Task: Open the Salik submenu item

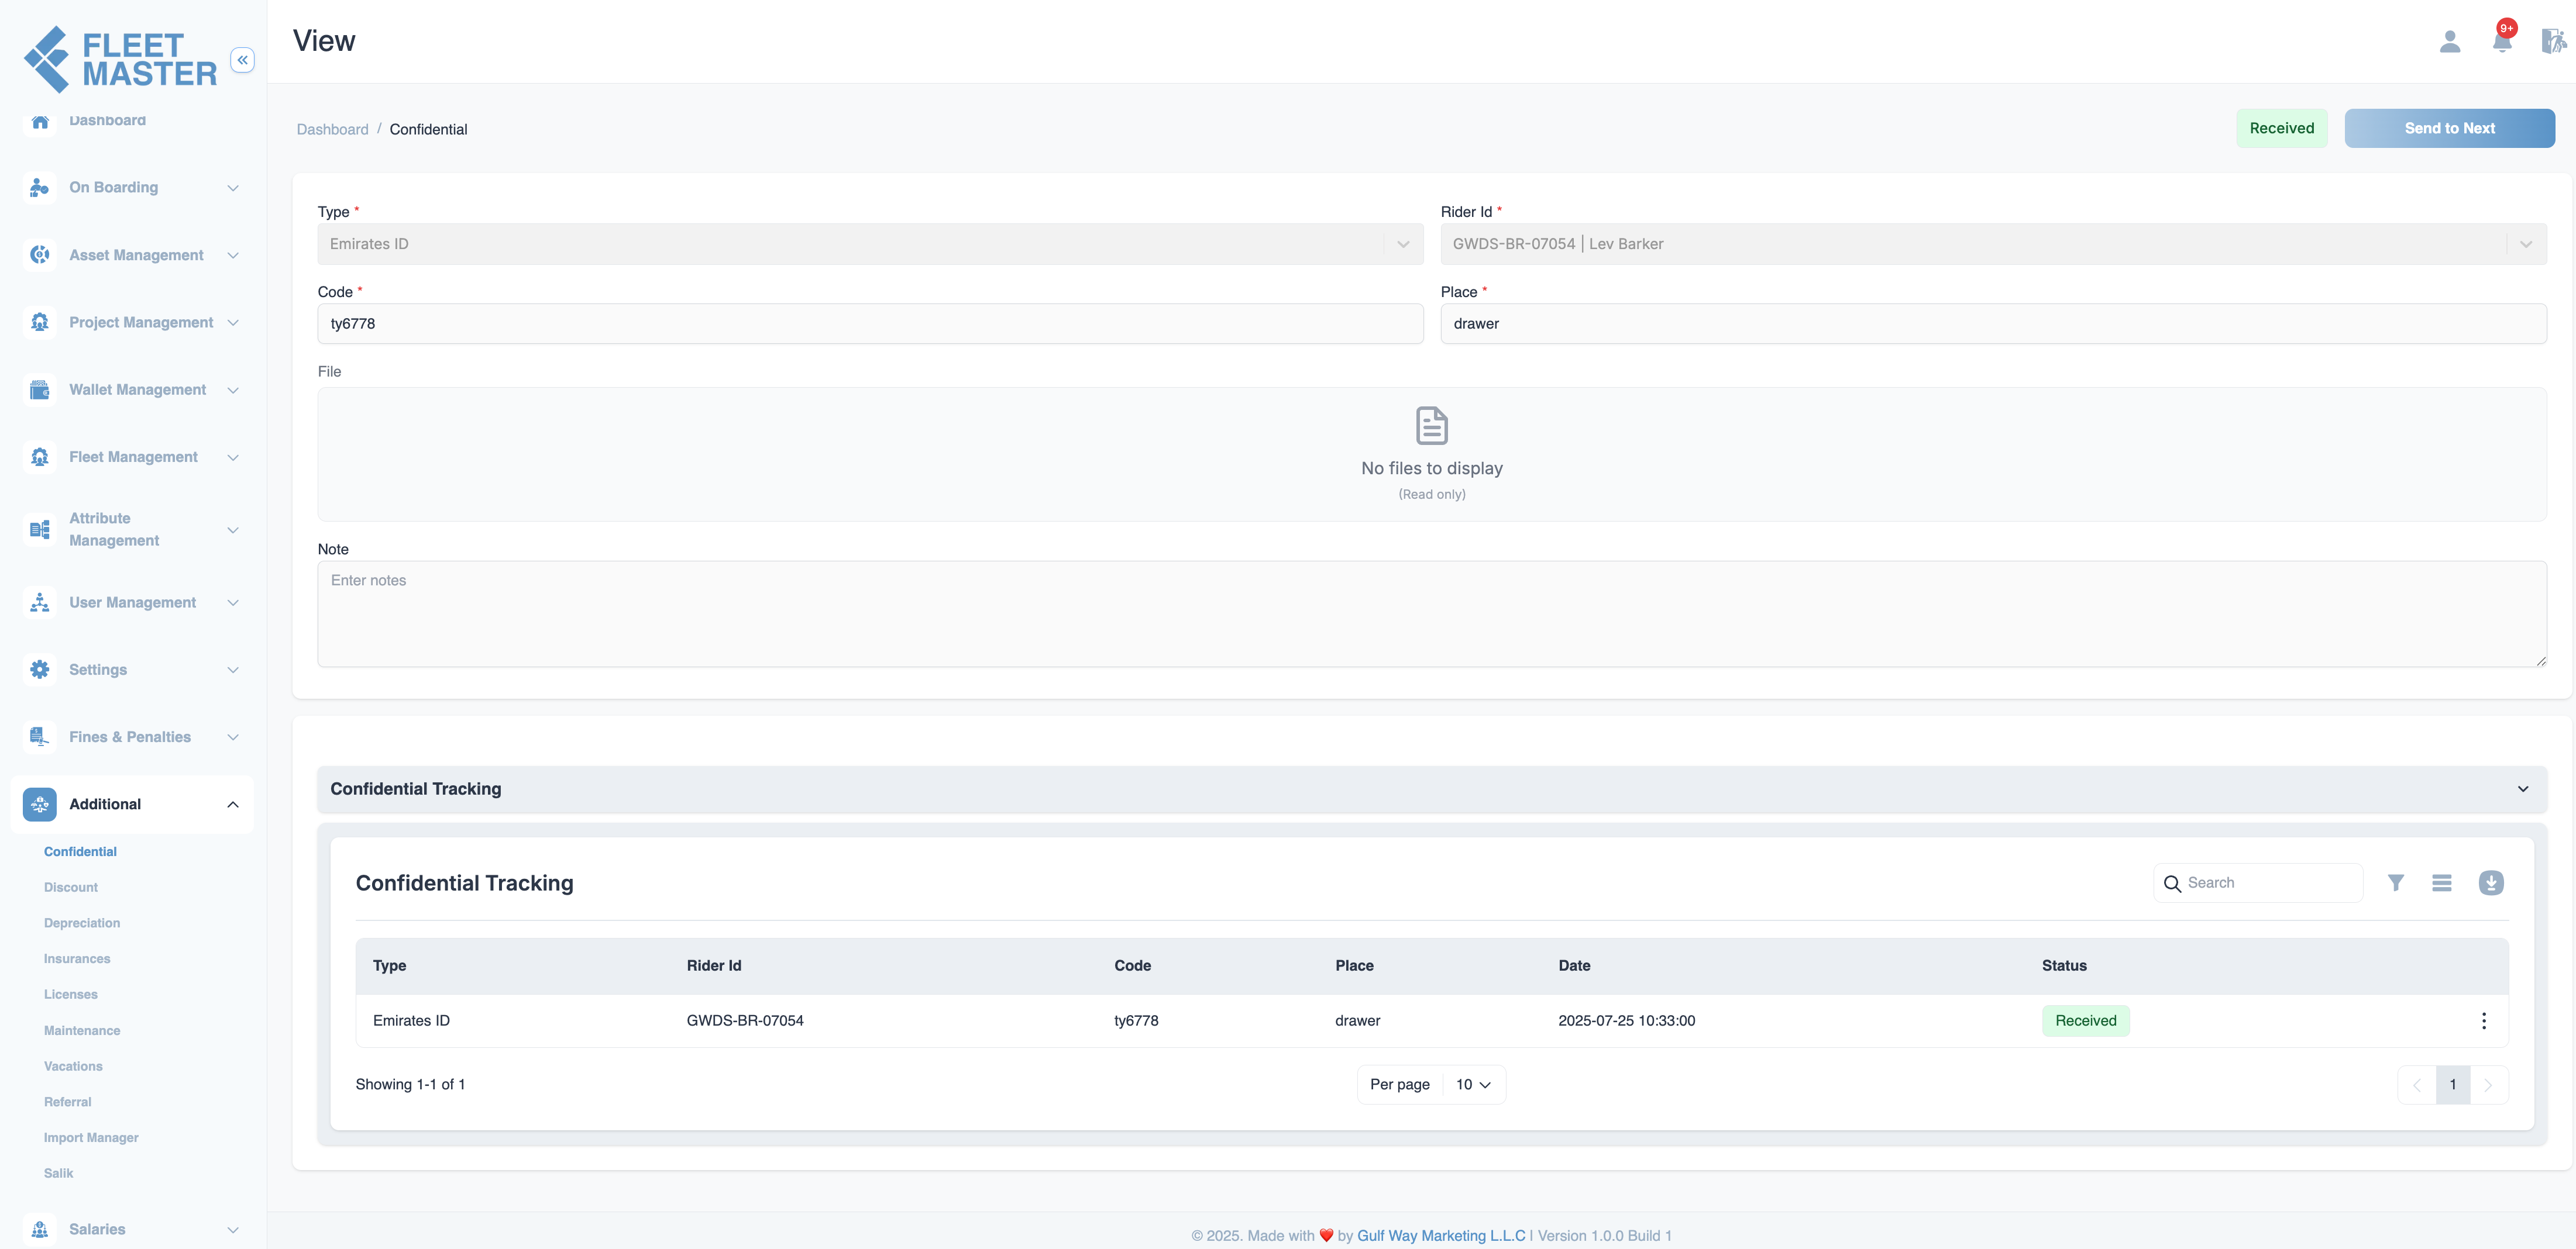Action: coord(59,1173)
